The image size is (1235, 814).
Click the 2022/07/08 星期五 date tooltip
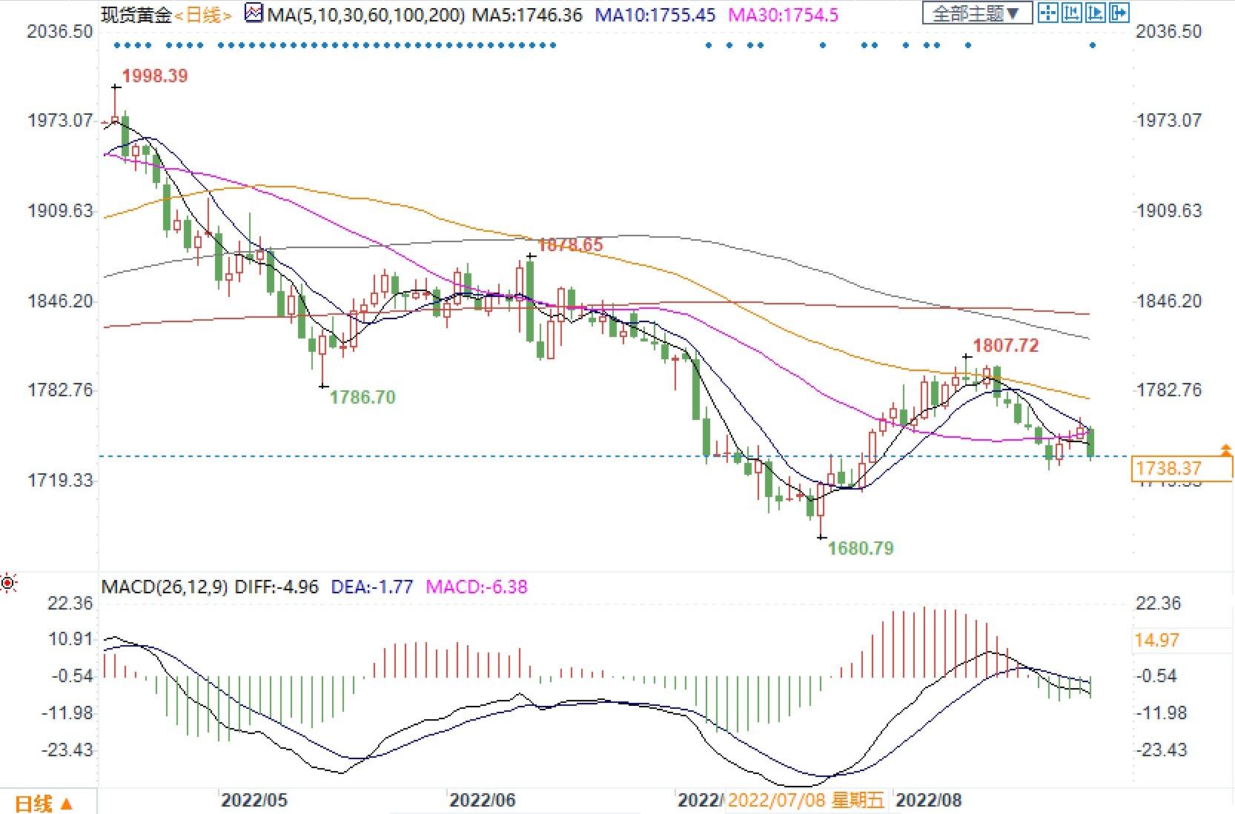point(807,800)
